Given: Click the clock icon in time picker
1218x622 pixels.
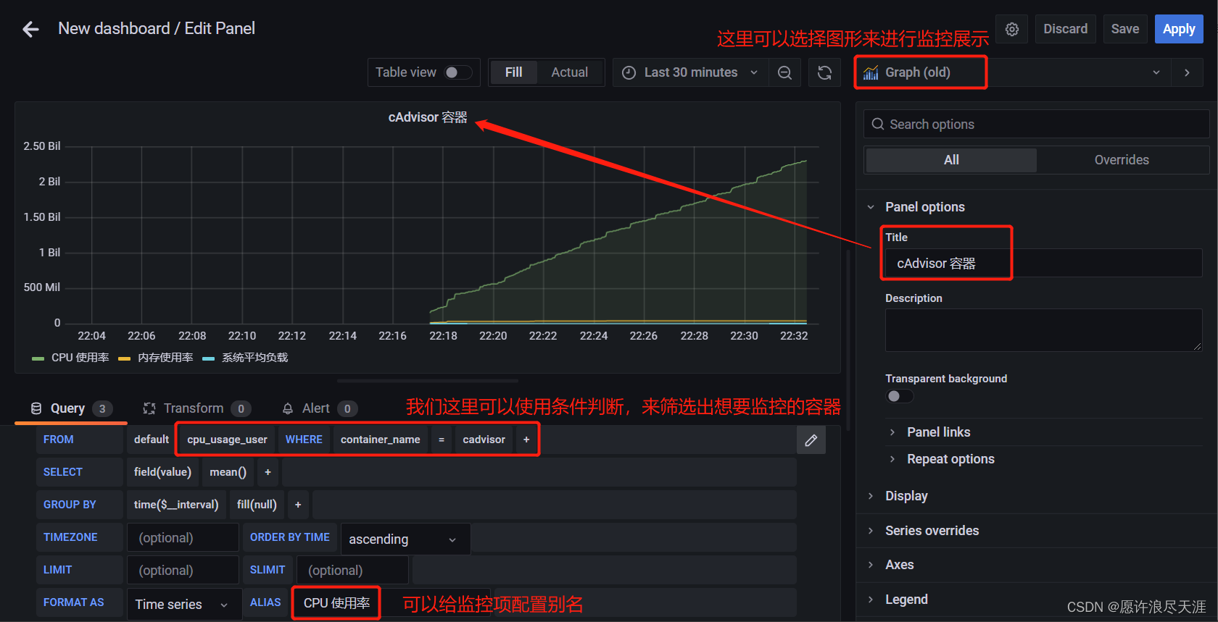Looking at the screenshot, I should (x=629, y=72).
